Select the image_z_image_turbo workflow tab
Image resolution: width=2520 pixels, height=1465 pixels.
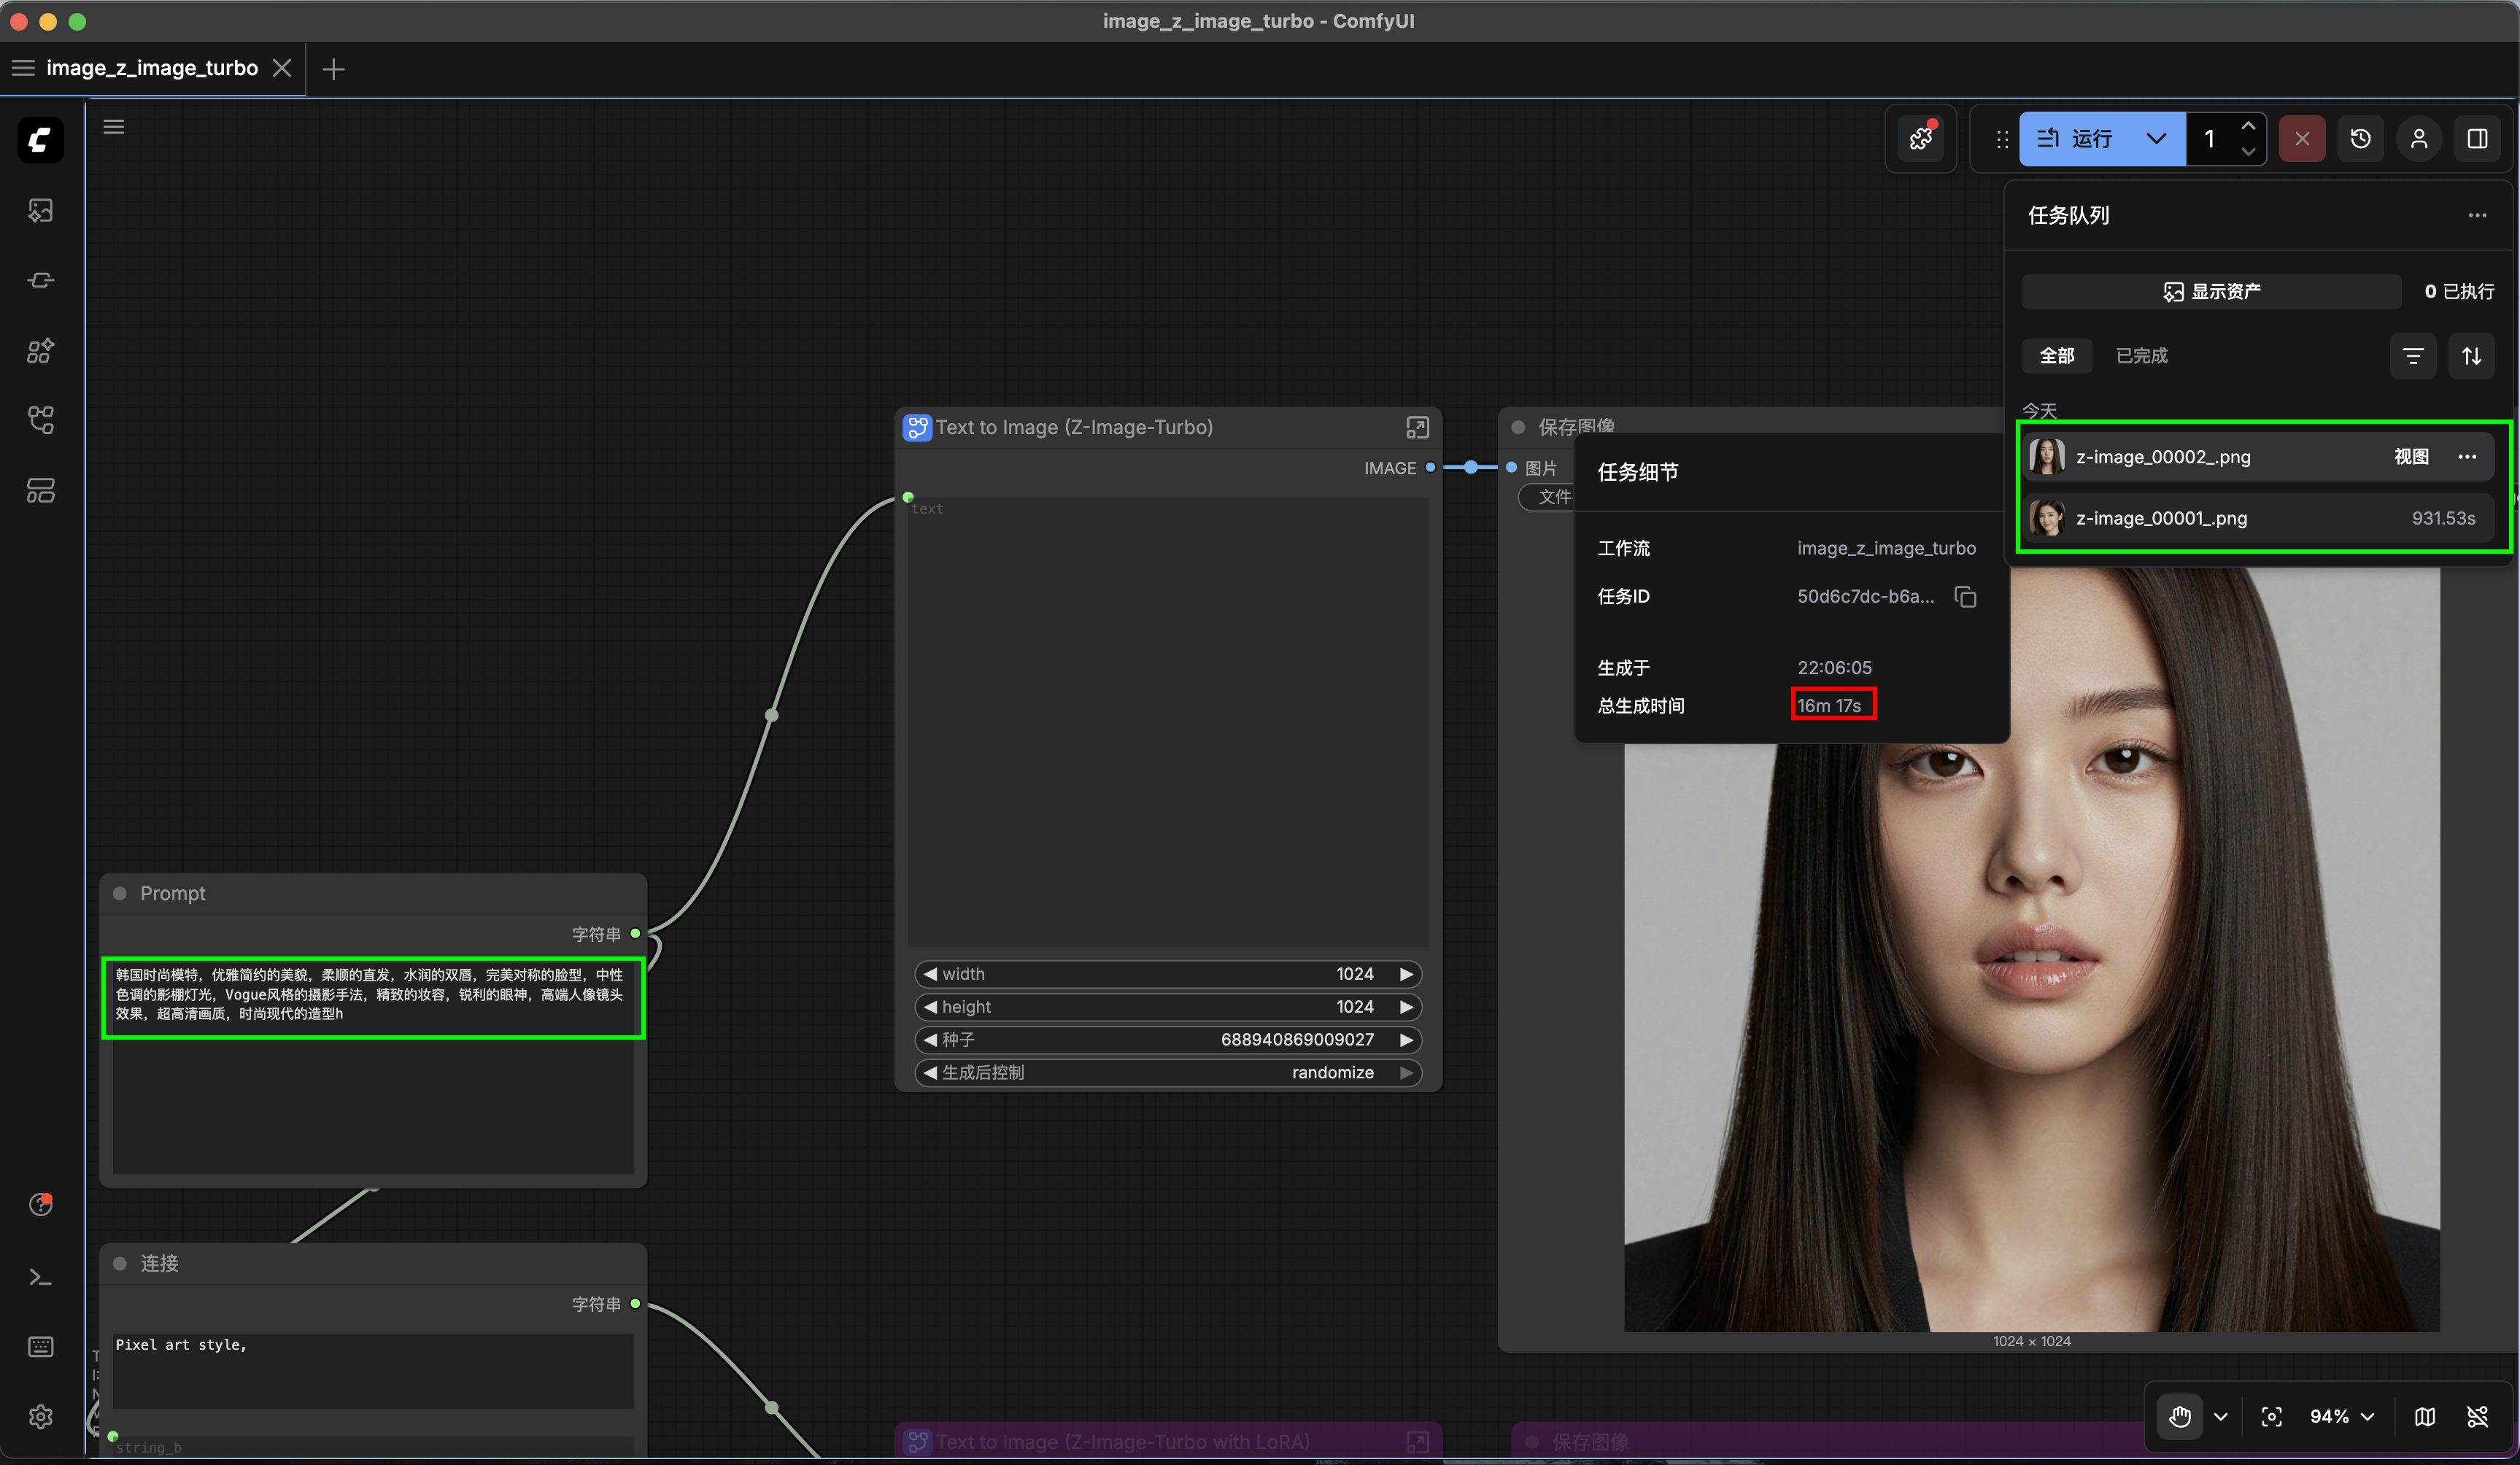point(152,68)
